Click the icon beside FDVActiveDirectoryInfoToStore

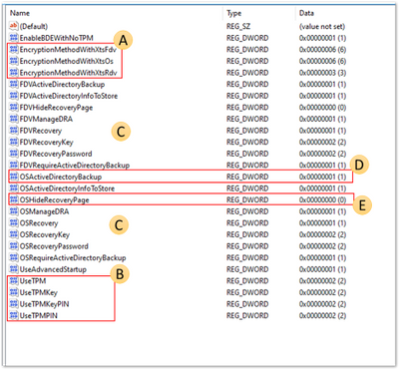tap(14, 96)
